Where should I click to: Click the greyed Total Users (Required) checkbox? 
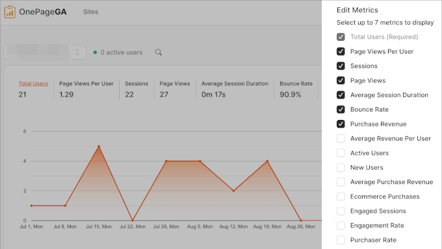coord(341,37)
